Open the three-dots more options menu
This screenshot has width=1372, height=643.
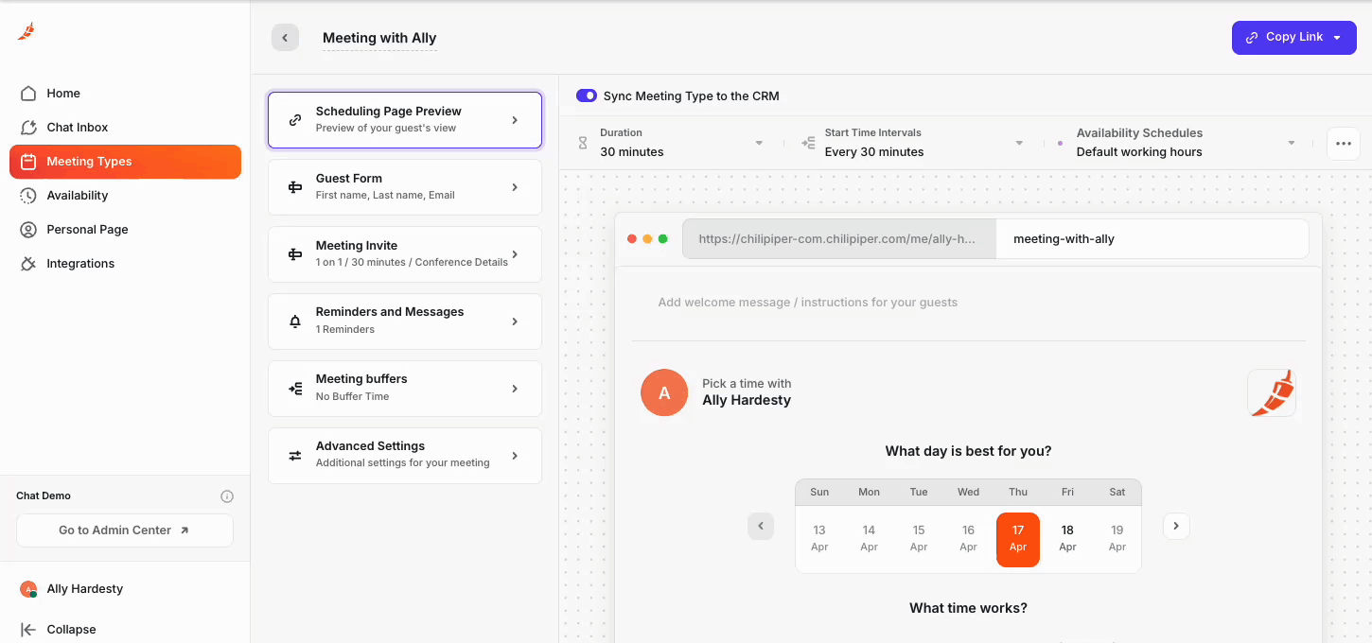1344,144
